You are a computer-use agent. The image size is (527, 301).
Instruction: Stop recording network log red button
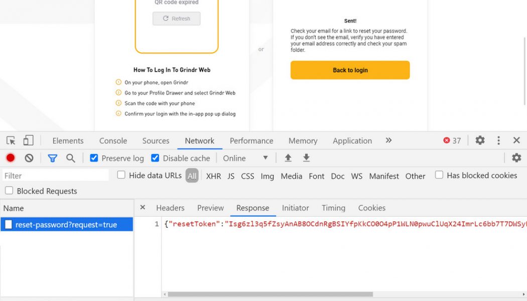click(11, 158)
